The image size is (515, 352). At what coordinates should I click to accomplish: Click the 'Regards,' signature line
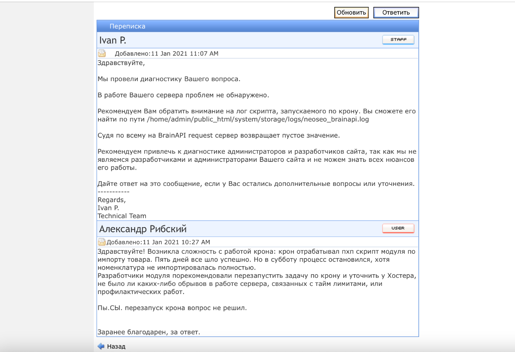coord(112,200)
